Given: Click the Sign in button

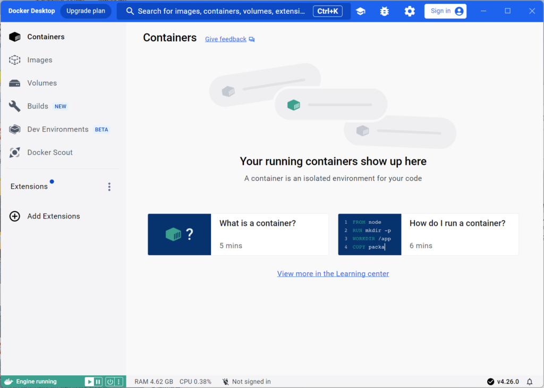Looking at the screenshot, I should pos(446,11).
